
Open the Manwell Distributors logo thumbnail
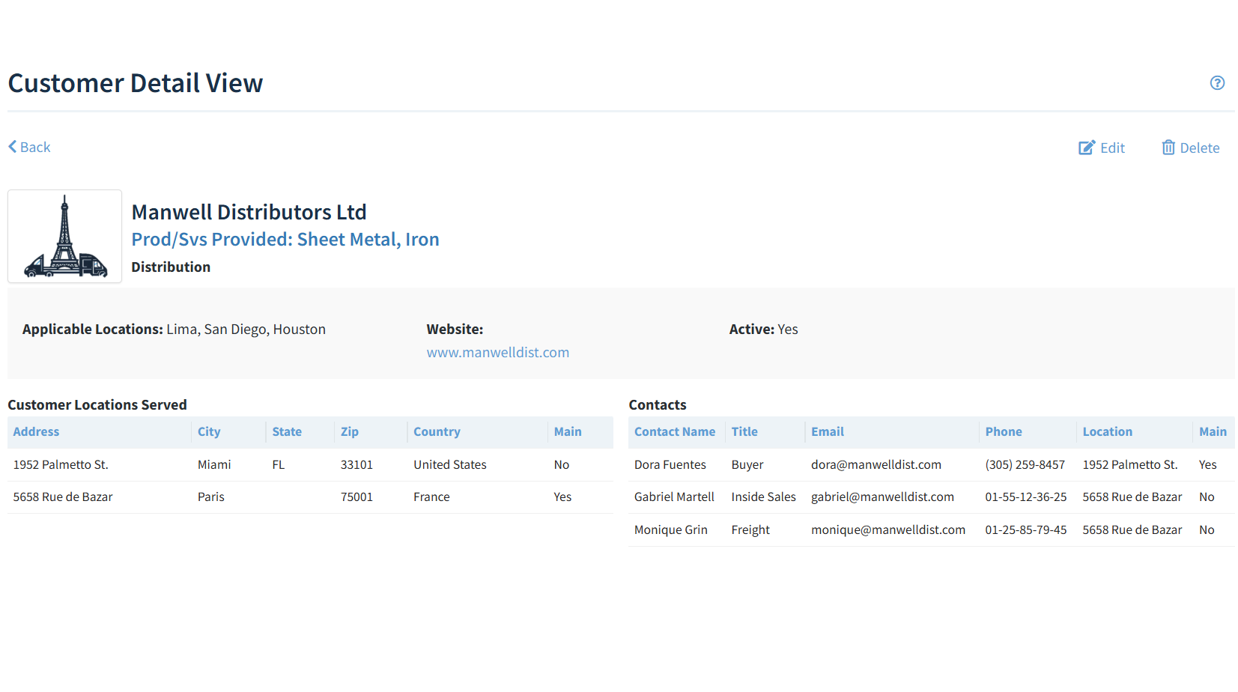pyautogui.click(x=65, y=237)
